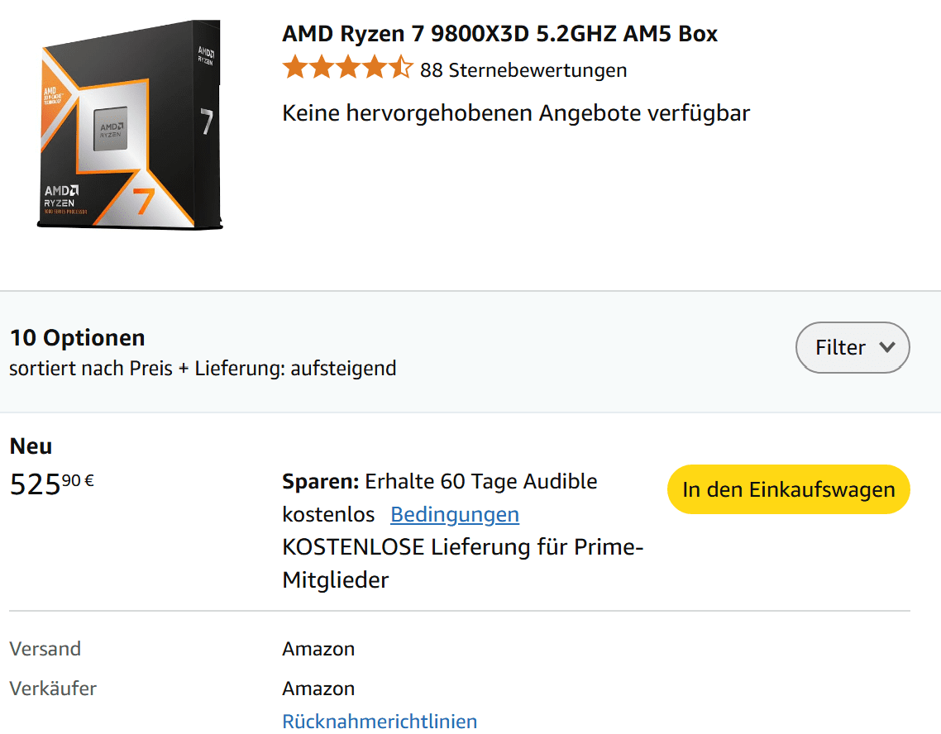Click the chevron arrow inside the Filter button
Image resolution: width=941 pixels, height=734 pixels.
[887, 347]
